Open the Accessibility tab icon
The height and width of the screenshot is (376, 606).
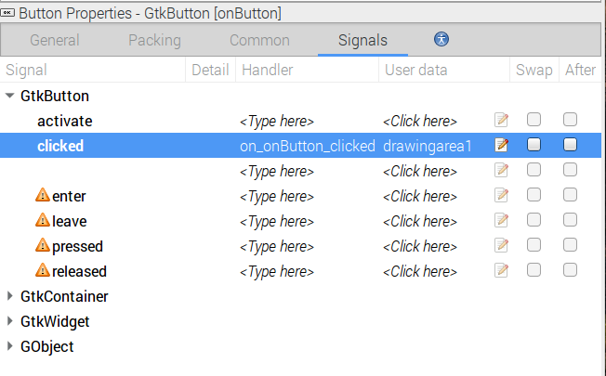pos(441,39)
